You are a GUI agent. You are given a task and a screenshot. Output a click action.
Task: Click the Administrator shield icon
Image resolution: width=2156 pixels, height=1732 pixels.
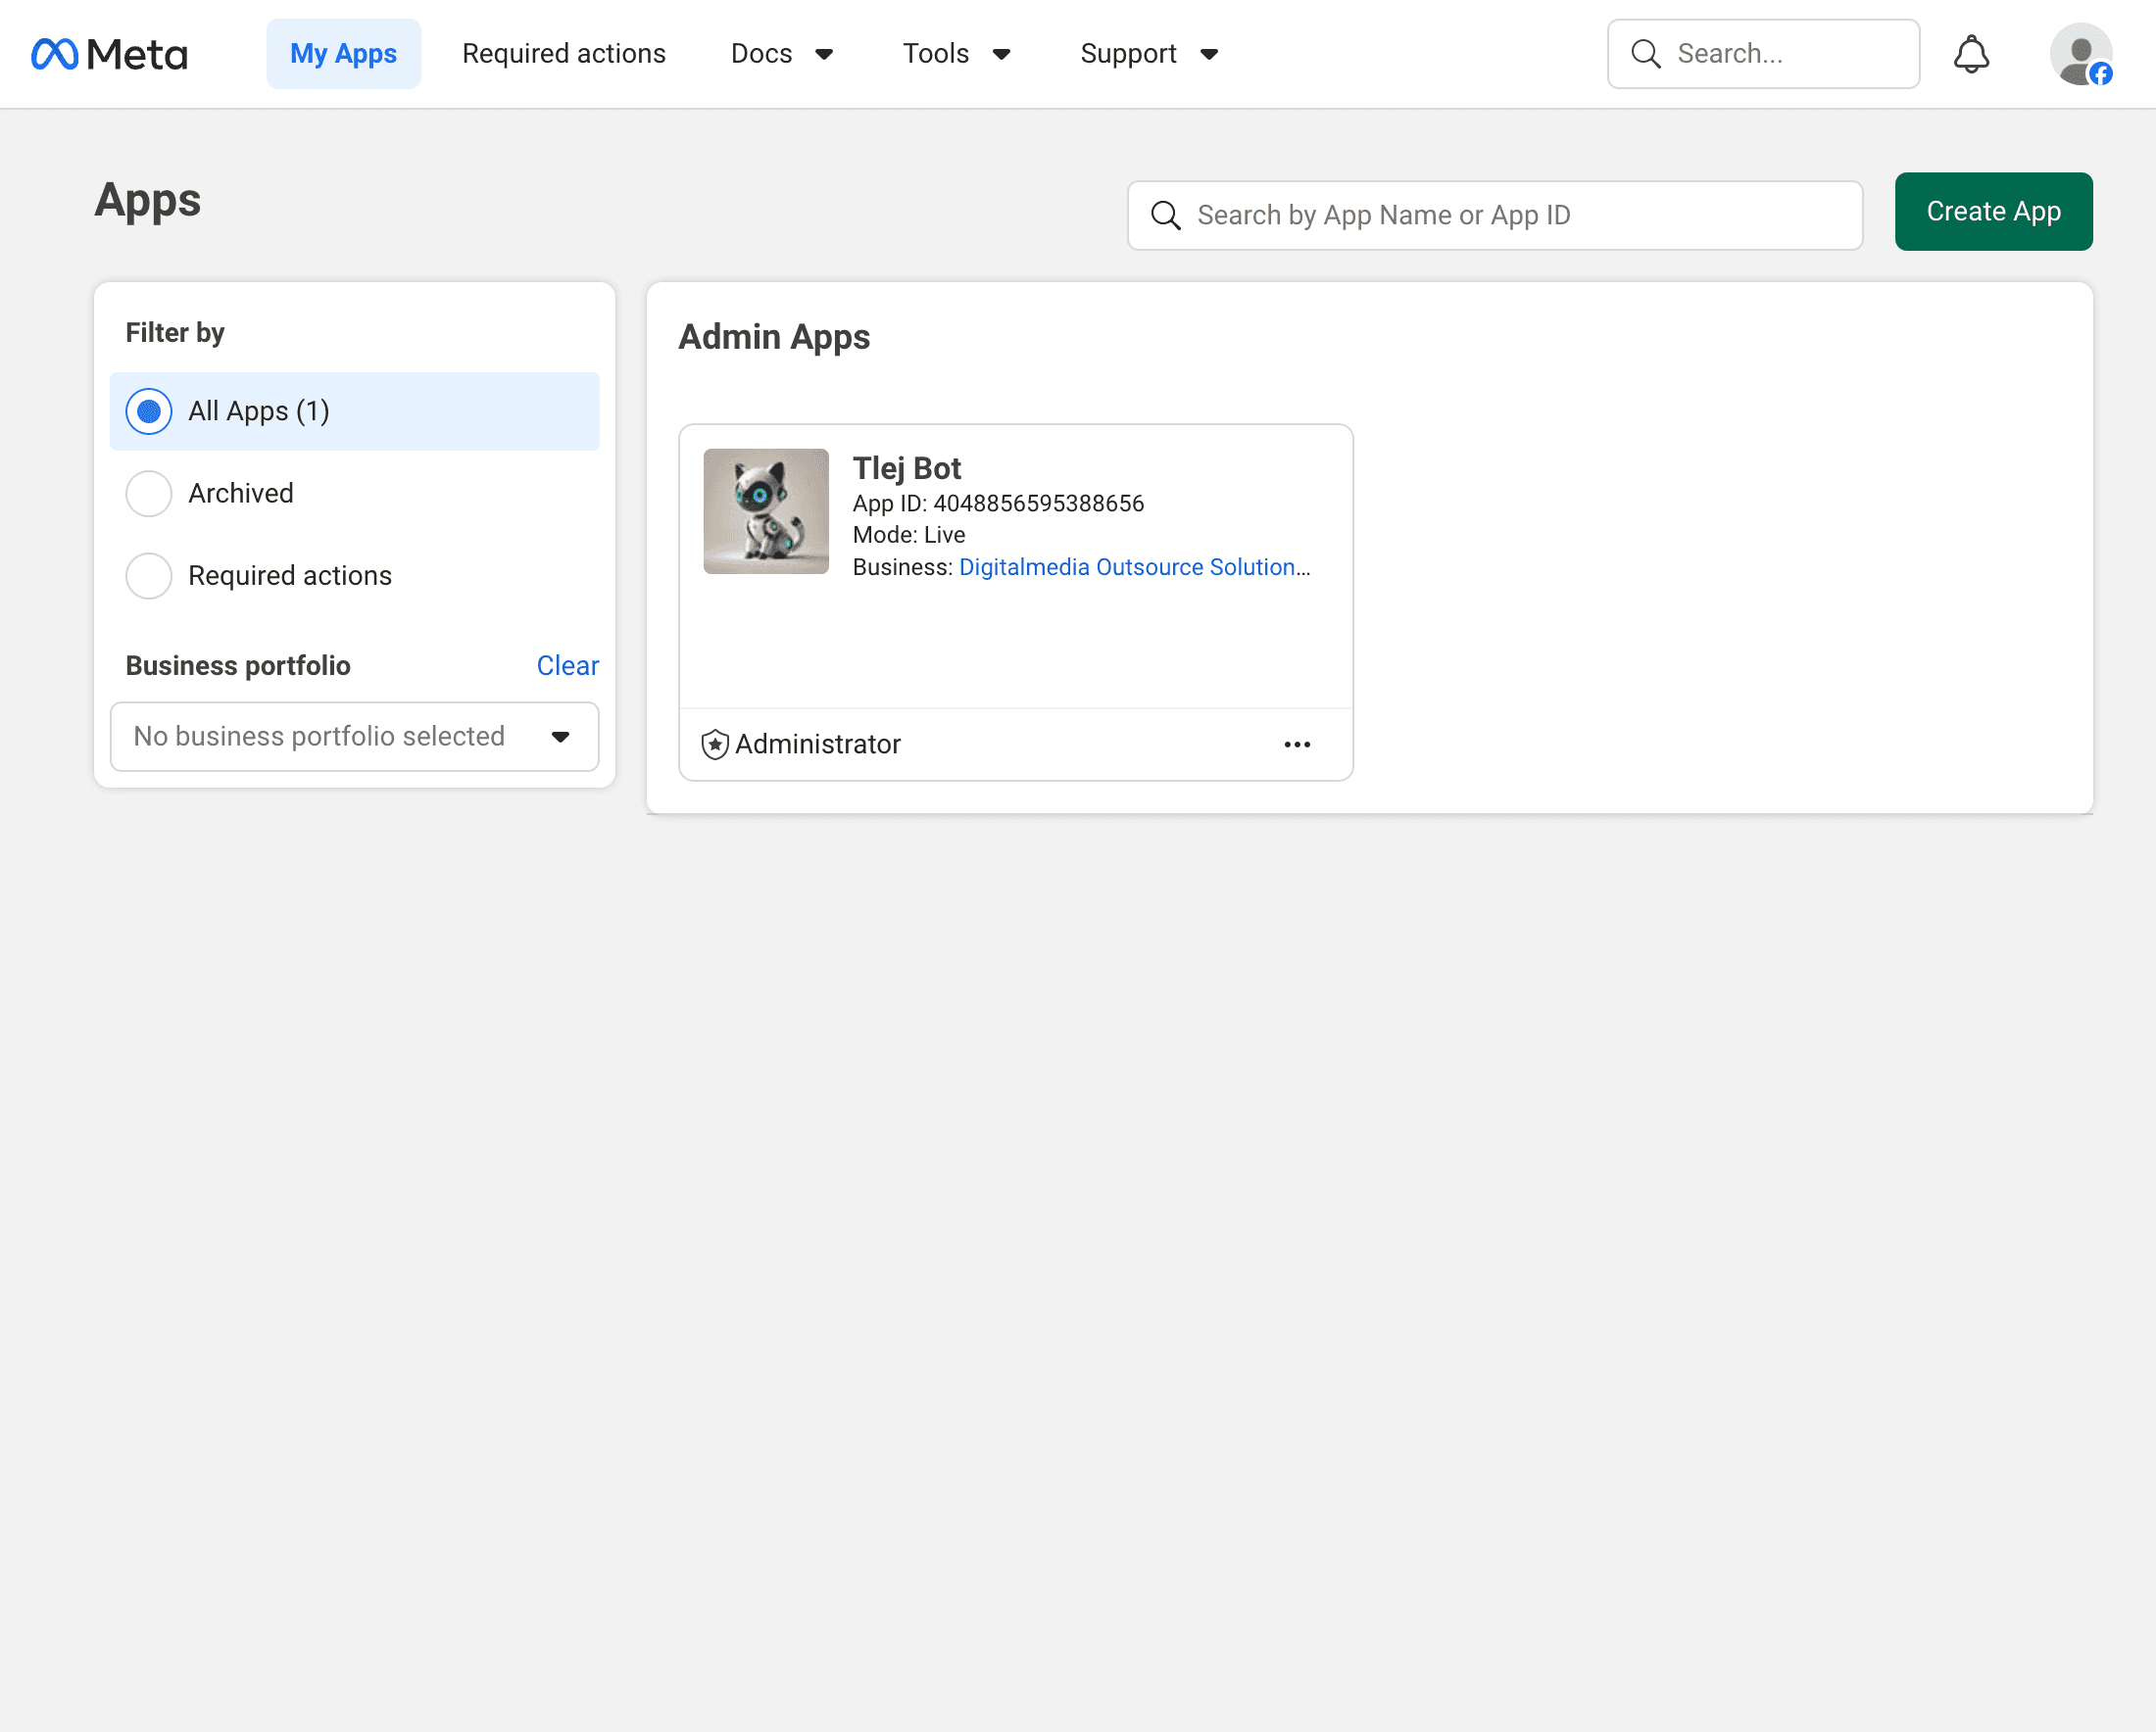[x=715, y=745]
